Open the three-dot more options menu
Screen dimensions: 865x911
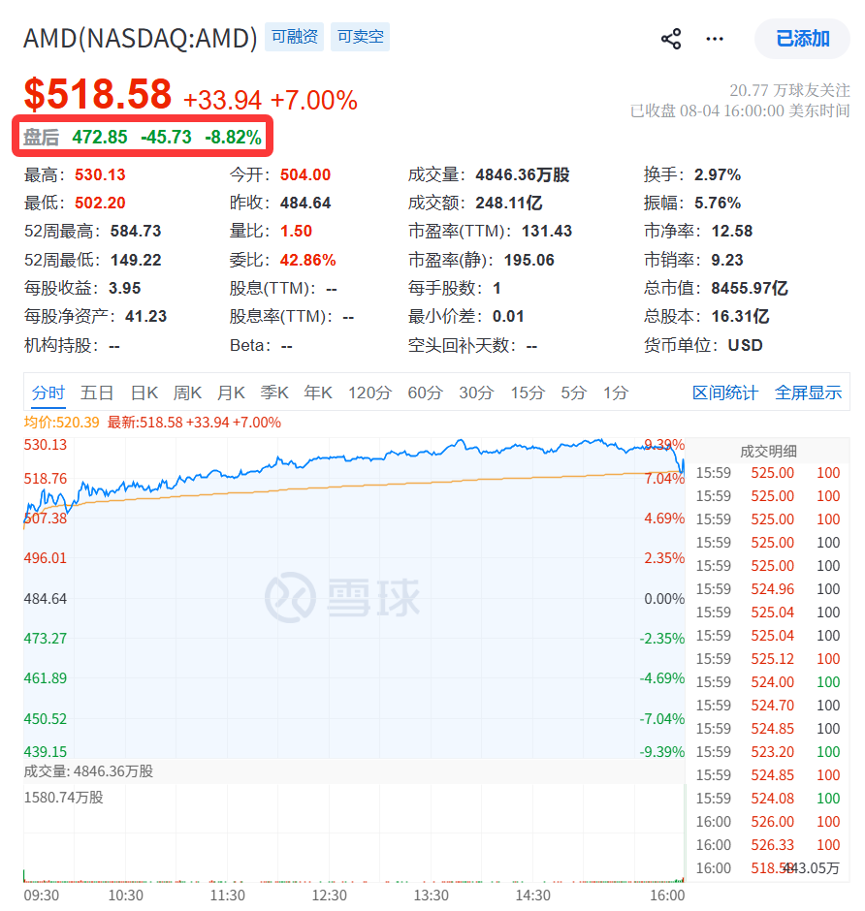tap(715, 39)
